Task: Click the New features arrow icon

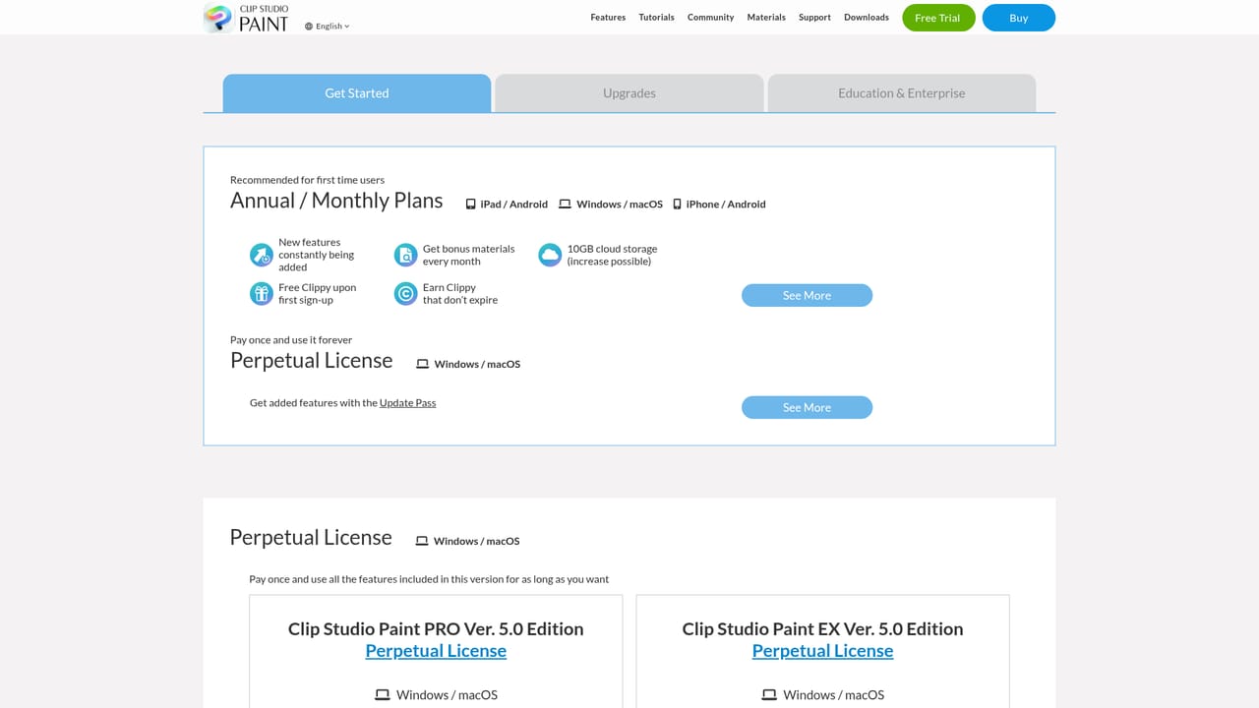Action: coord(261,255)
